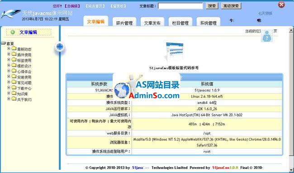Expand the 常见问题 tree node

[9, 82]
